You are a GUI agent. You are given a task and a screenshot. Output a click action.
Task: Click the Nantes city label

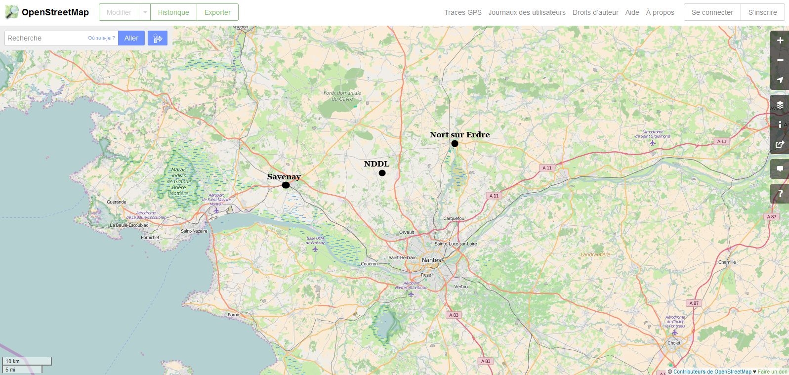coord(431,260)
